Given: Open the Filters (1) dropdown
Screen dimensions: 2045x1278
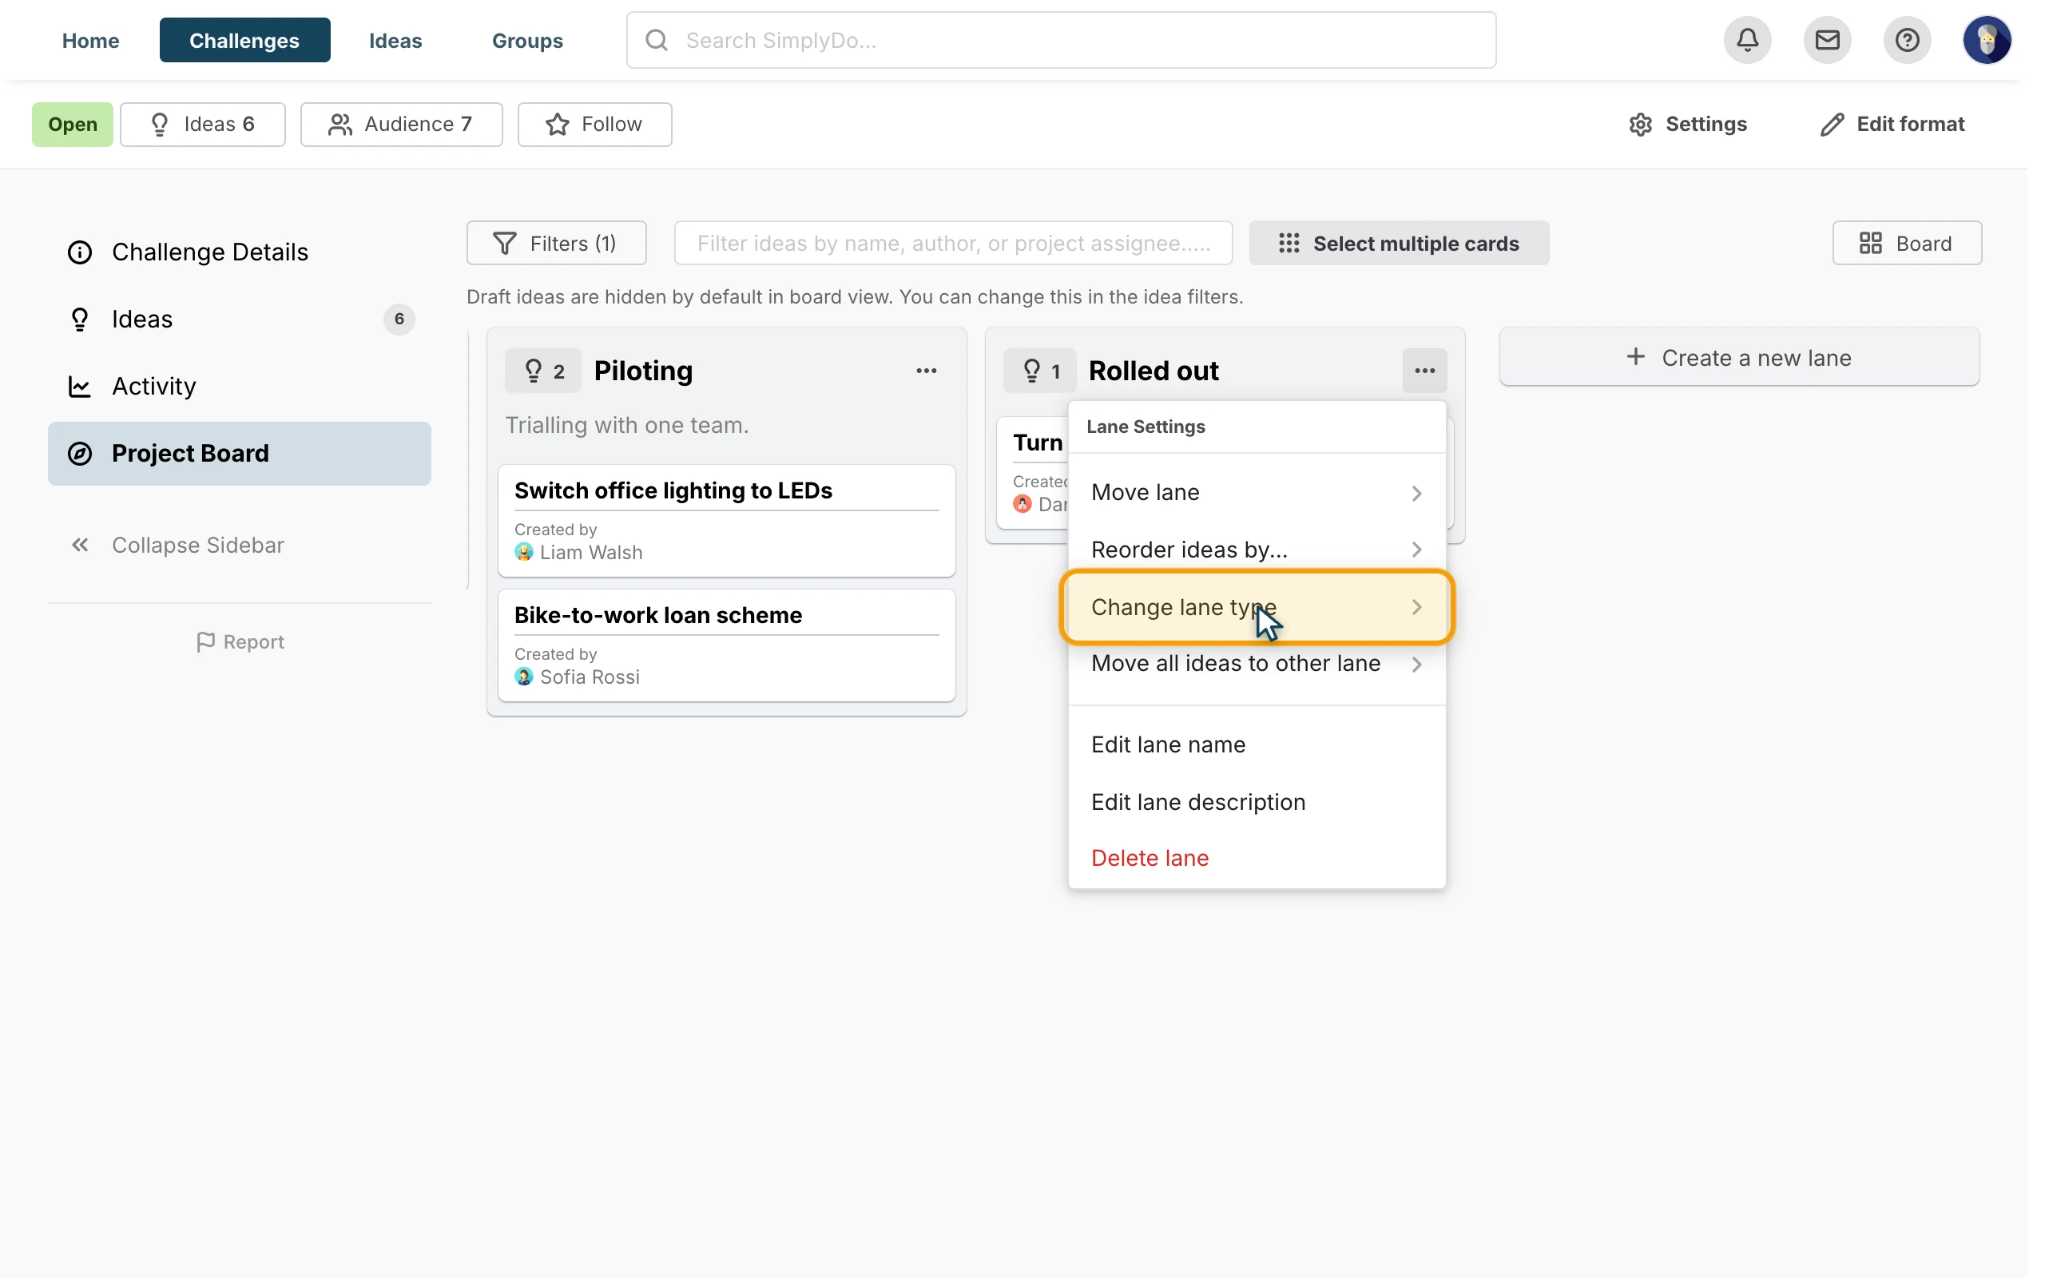Looking at the screenshot, I should [x=556, y=243].
